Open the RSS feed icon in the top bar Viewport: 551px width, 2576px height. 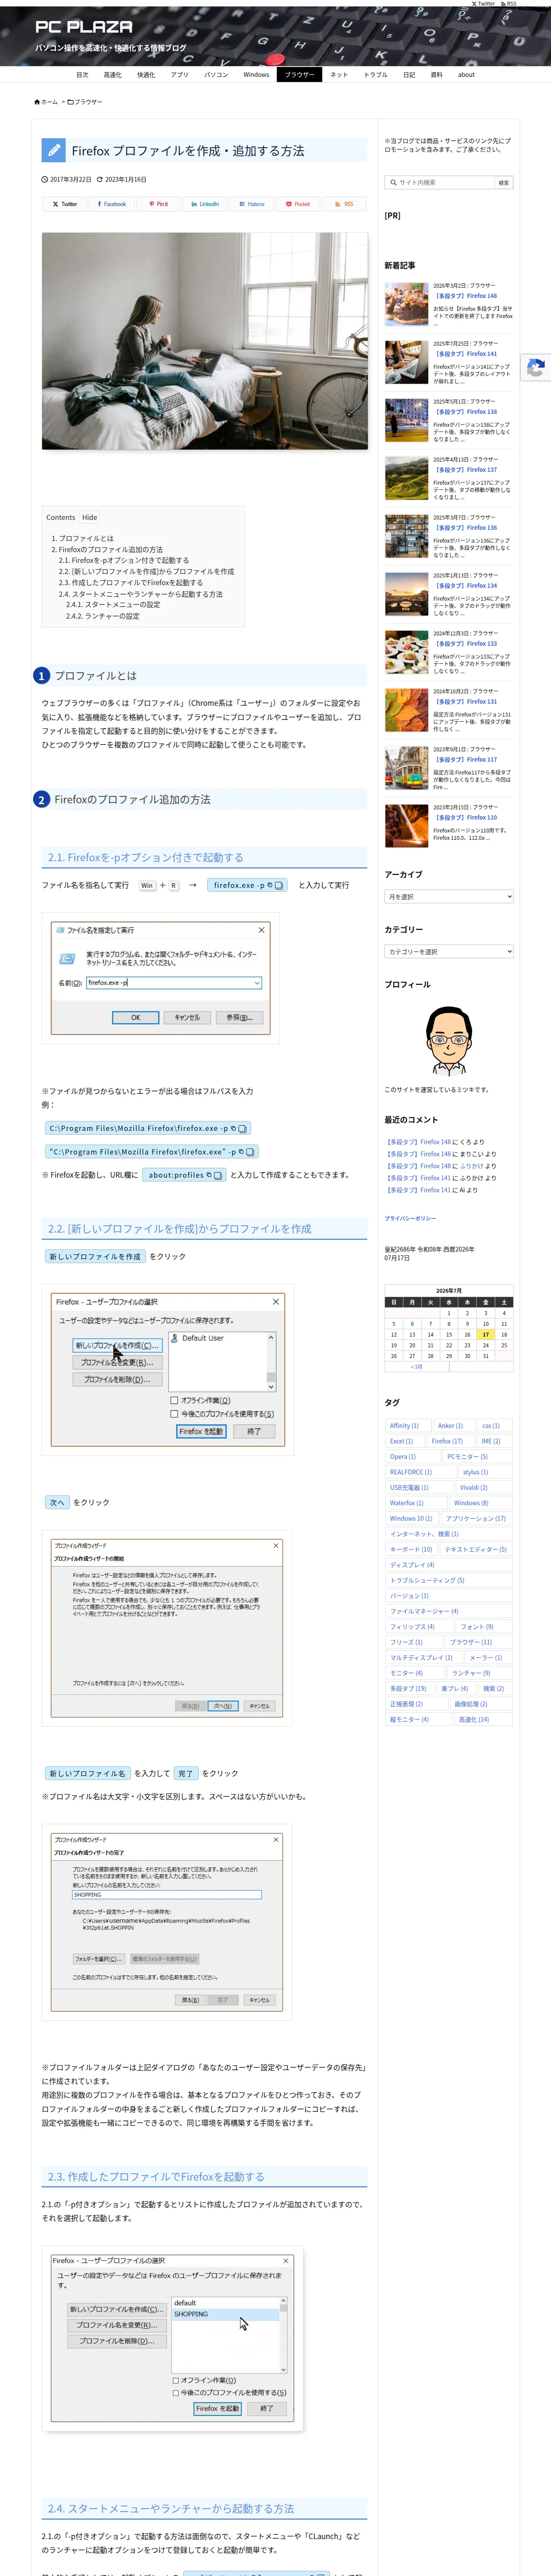509,4
